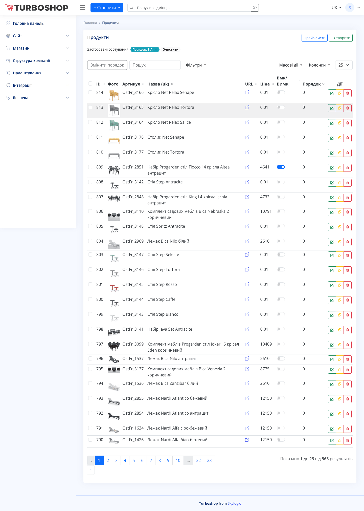364x511 pixels.
Task: Open Головна панель in sidebar
Action: (38, 23)
